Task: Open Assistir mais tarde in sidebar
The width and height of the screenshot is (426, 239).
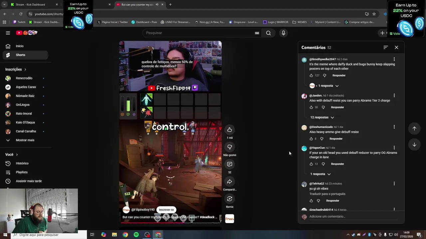Action: click(25, 181)
